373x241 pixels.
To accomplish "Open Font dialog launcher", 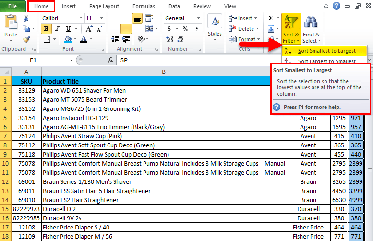I will tap(103, 49).
